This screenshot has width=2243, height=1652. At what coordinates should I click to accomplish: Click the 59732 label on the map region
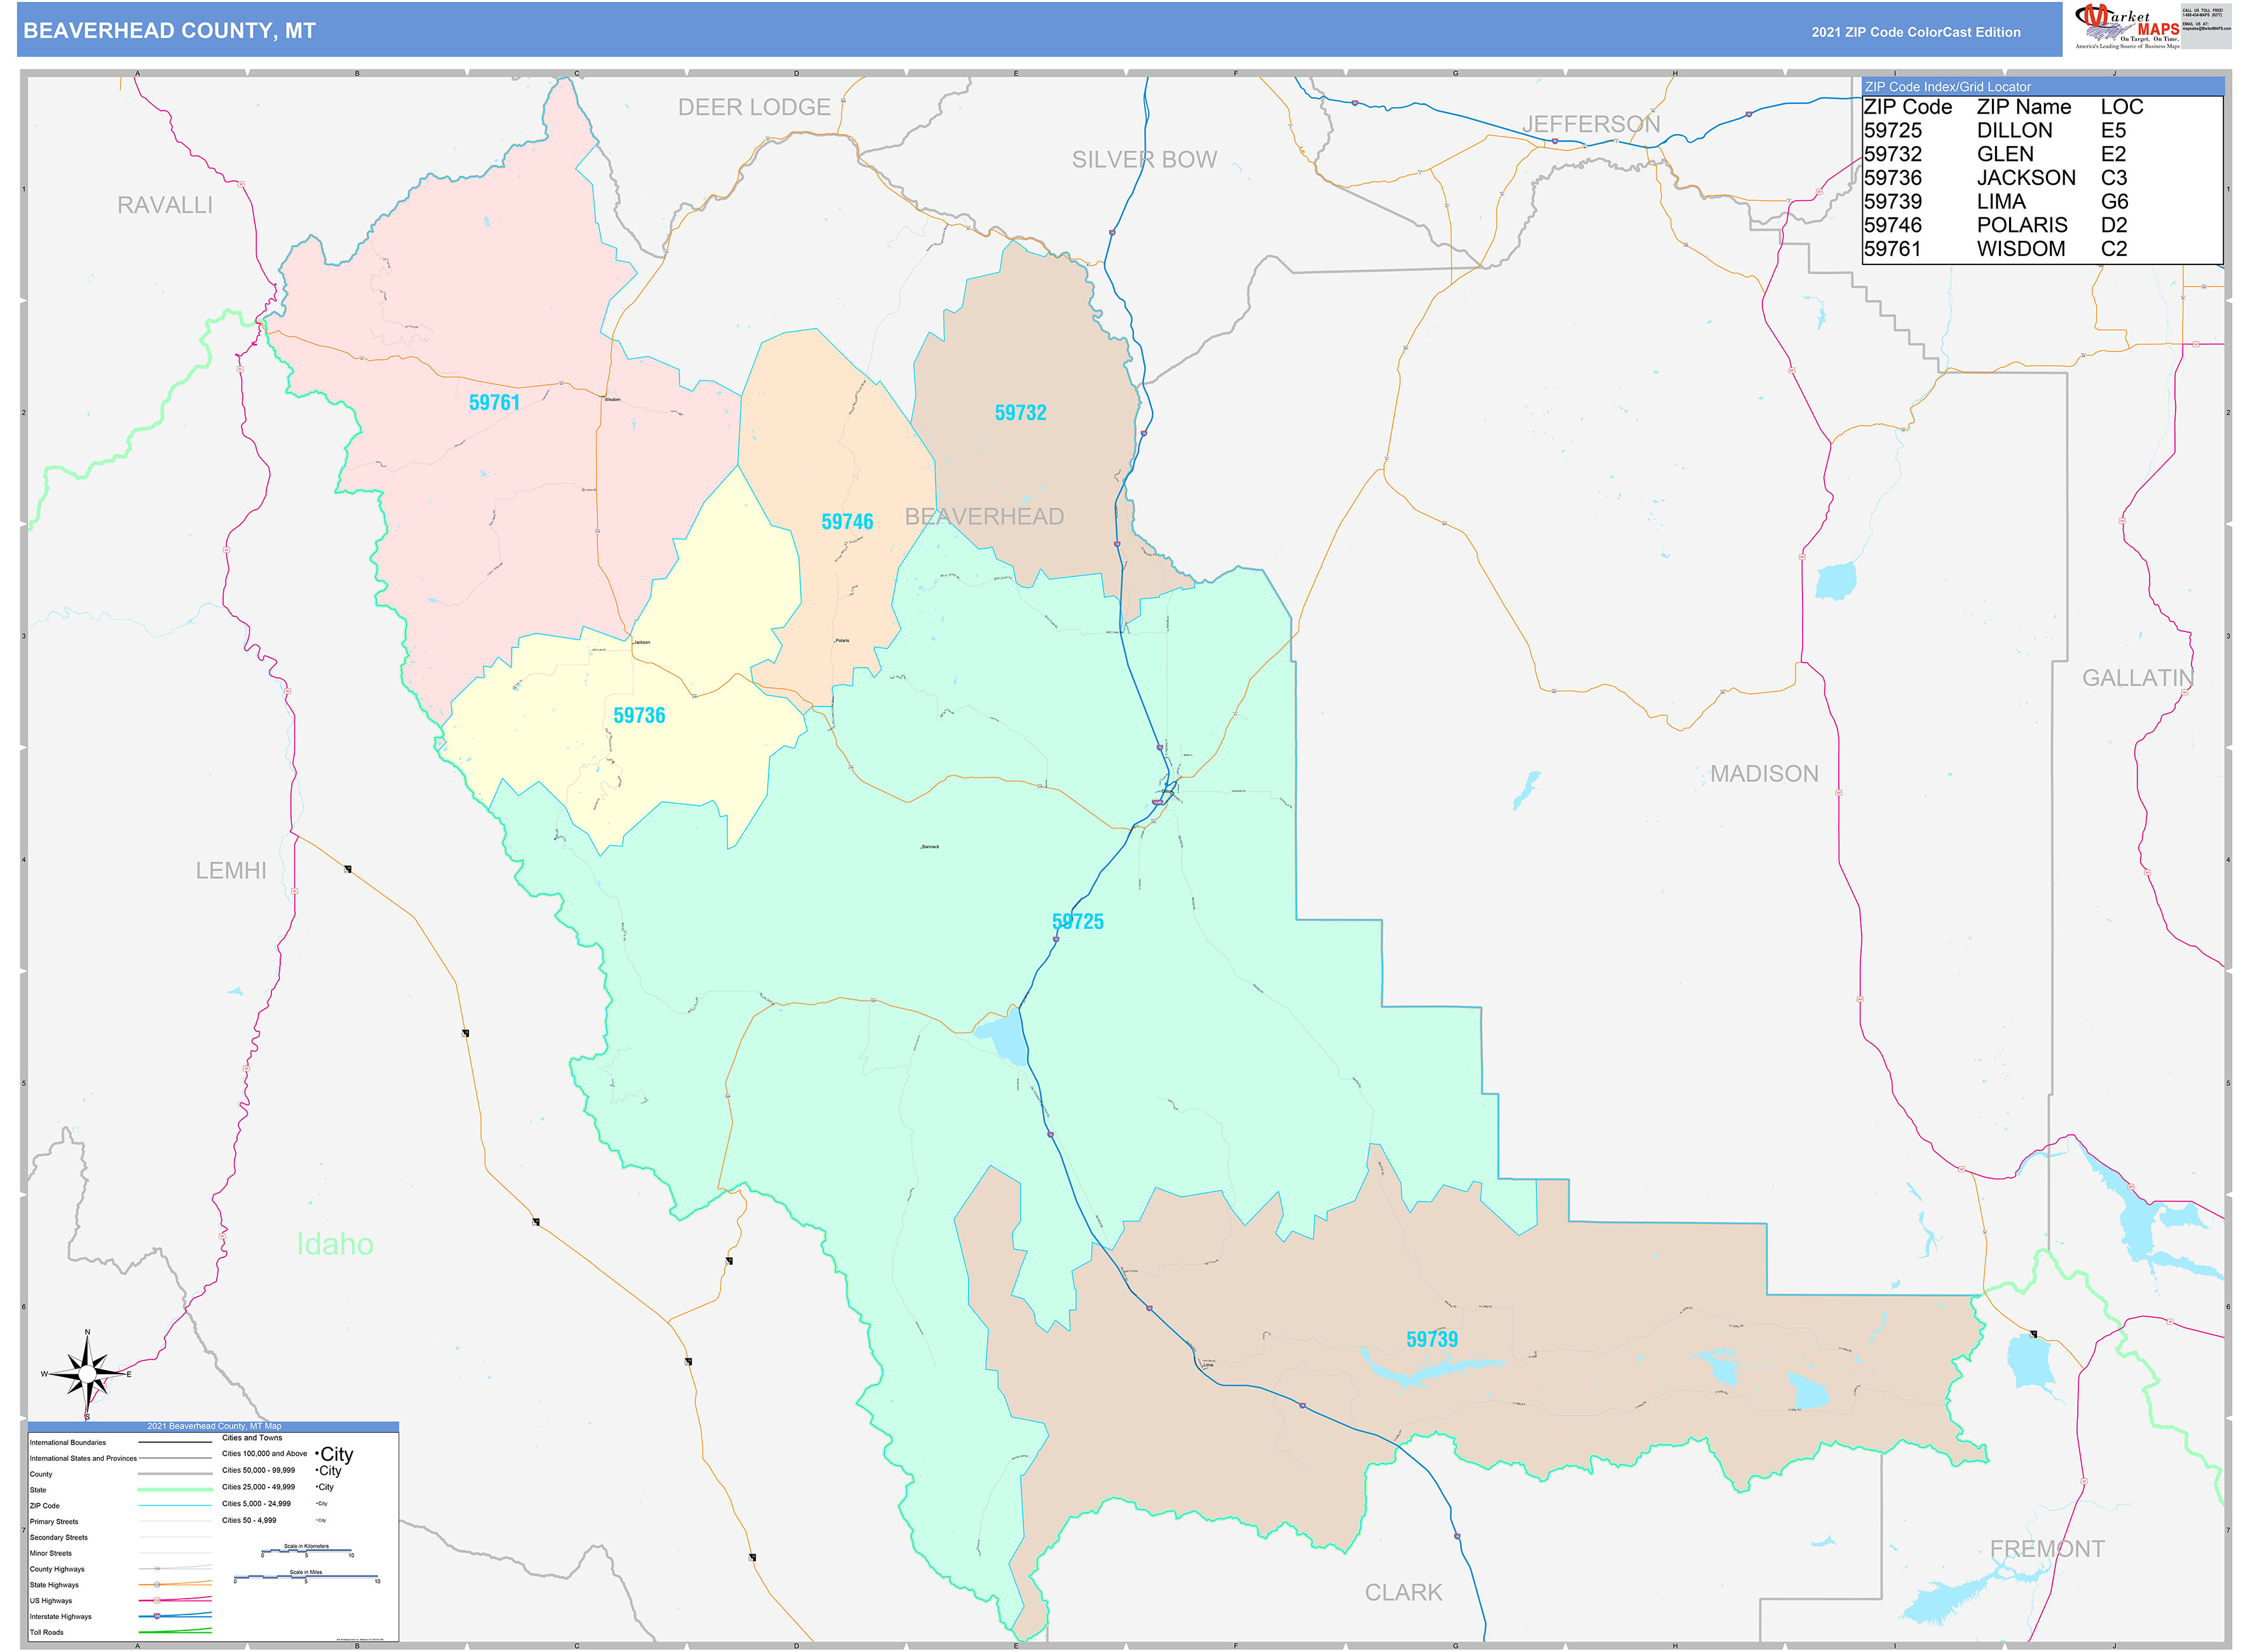pos(1021,413)
